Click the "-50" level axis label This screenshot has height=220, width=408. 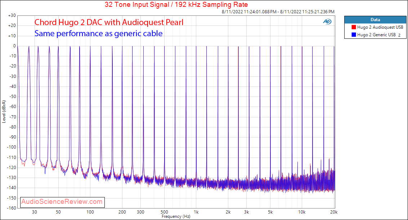[13, 97]
